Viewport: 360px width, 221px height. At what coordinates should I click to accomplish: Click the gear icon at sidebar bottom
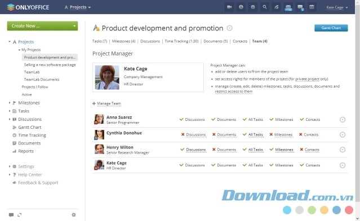pyautogui.click(x=74, y=215)
